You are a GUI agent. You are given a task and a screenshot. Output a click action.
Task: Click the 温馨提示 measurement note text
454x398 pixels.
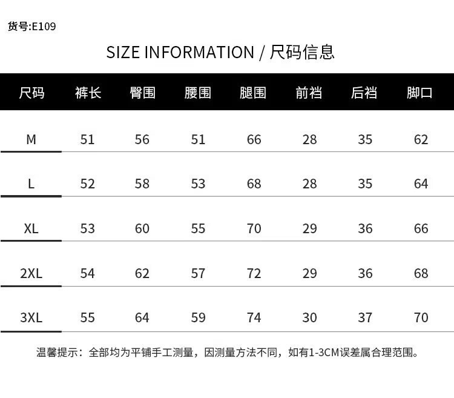coord(227,352)
